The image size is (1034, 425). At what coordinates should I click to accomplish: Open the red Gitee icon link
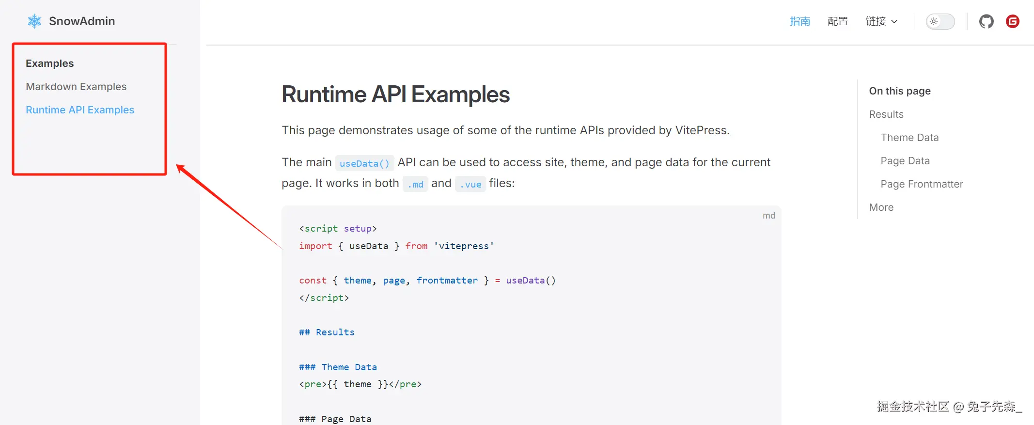[x=1012, y=21]
